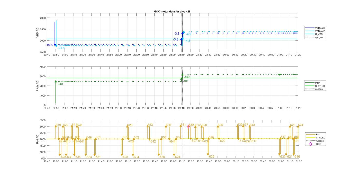The image size is (360, 178).
Task: Click the 'VBD AD' y-axis label
Action: coord(38,33)
